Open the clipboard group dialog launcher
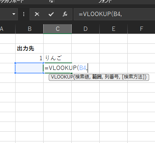 tap(51, 1)
